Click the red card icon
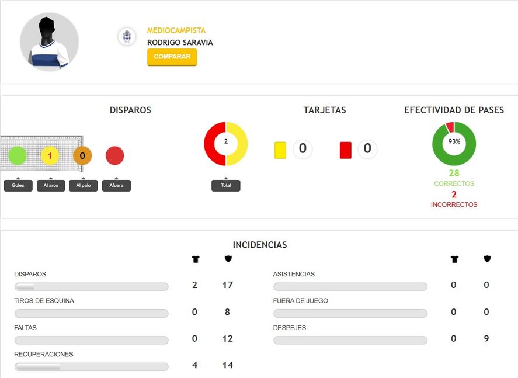The width and height of the screenshot is (518, 378). (x=346, y=150)
